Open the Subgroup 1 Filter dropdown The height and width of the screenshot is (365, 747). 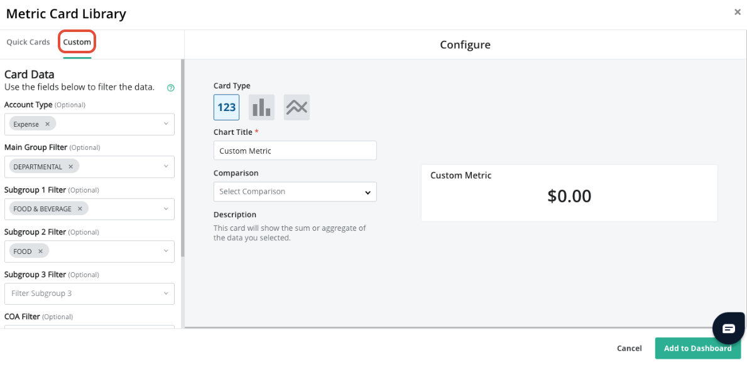pos(166,209)
